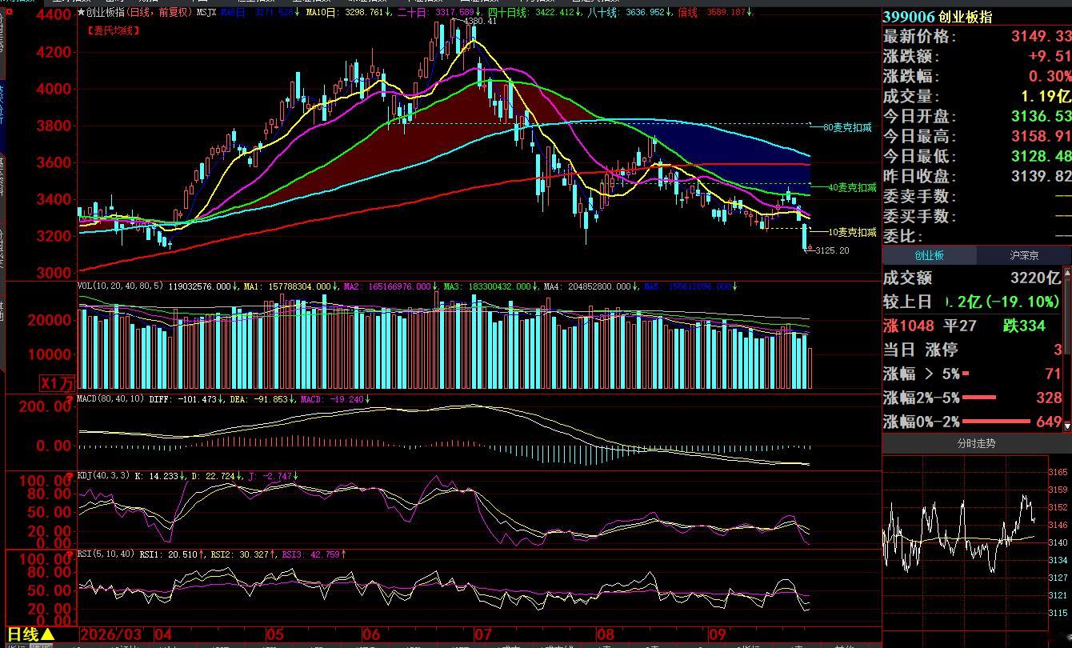Click the 成交额 value 3220亿
The image size is (1072, 648).
click(x=1035, y=278)
